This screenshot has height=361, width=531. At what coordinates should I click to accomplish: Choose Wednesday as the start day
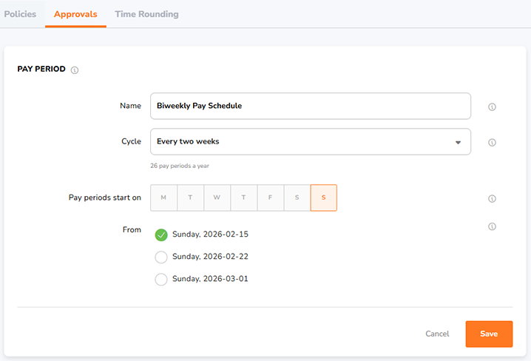click(x=217, y=198)
